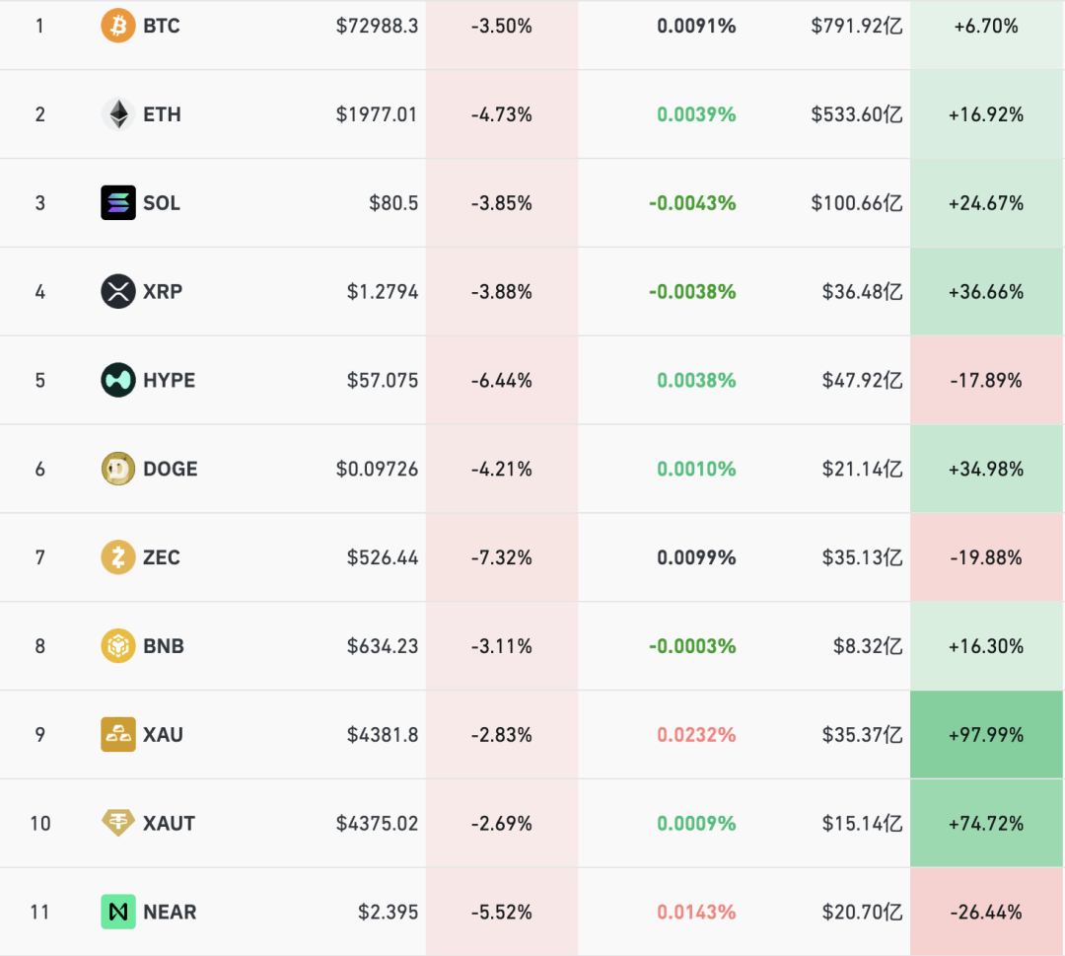The height and width of the screenshot is (956, 1065).
Task: Click the -7.32% change for ZEC
Action: pos(501,557)
